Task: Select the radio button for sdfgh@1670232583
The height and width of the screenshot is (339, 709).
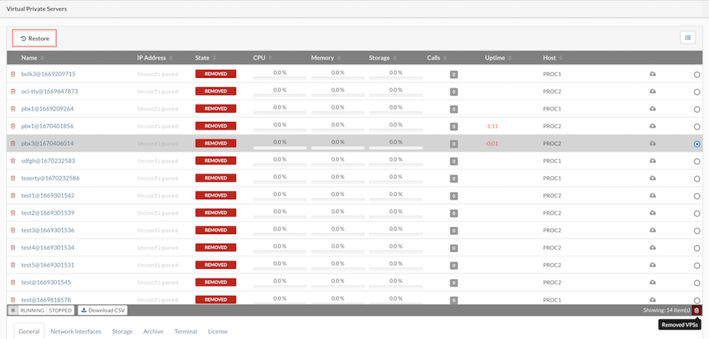Action: (x=697, y=161)
